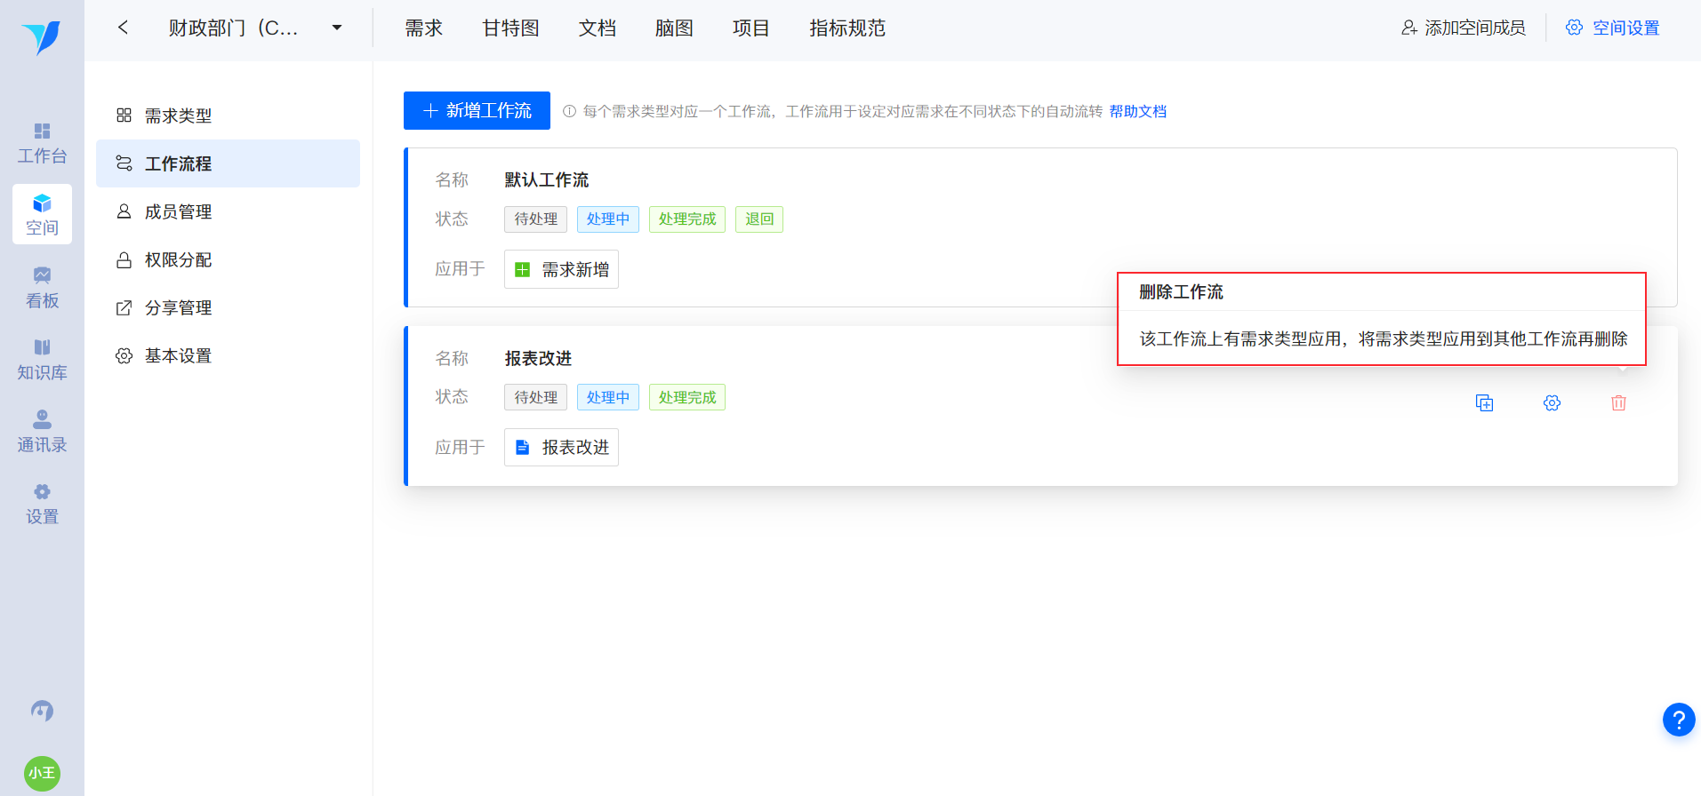Expand the 财政部门 space dropdown
1701x796 pixels.
pos(337,28)
